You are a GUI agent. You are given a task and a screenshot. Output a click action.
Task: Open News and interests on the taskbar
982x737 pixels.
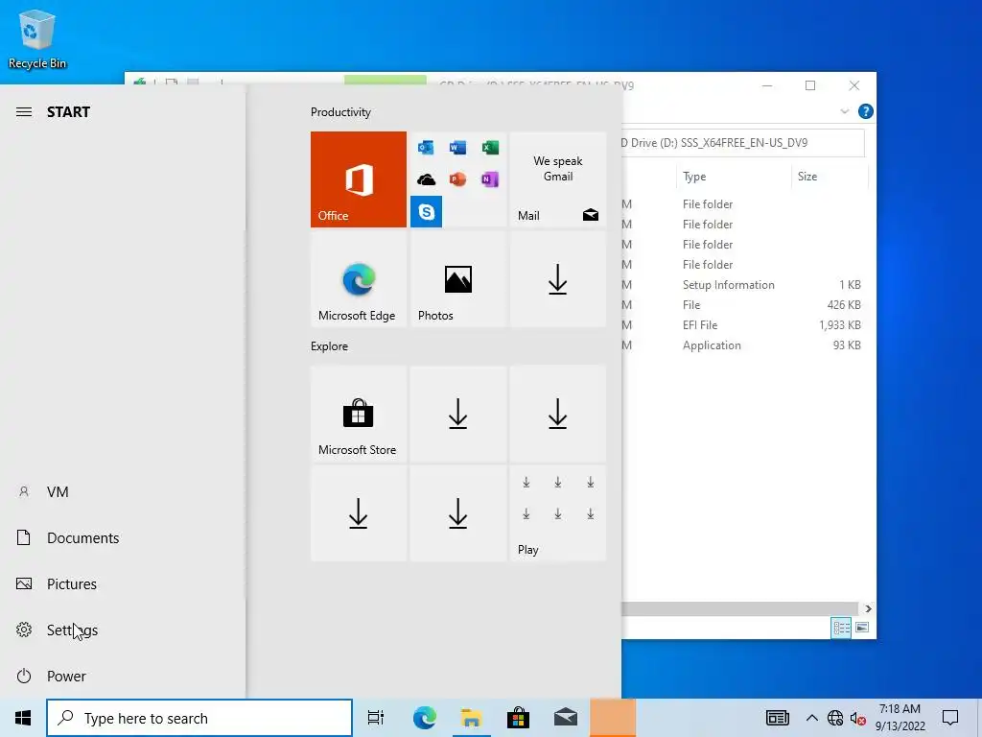[x=777, y=718]
